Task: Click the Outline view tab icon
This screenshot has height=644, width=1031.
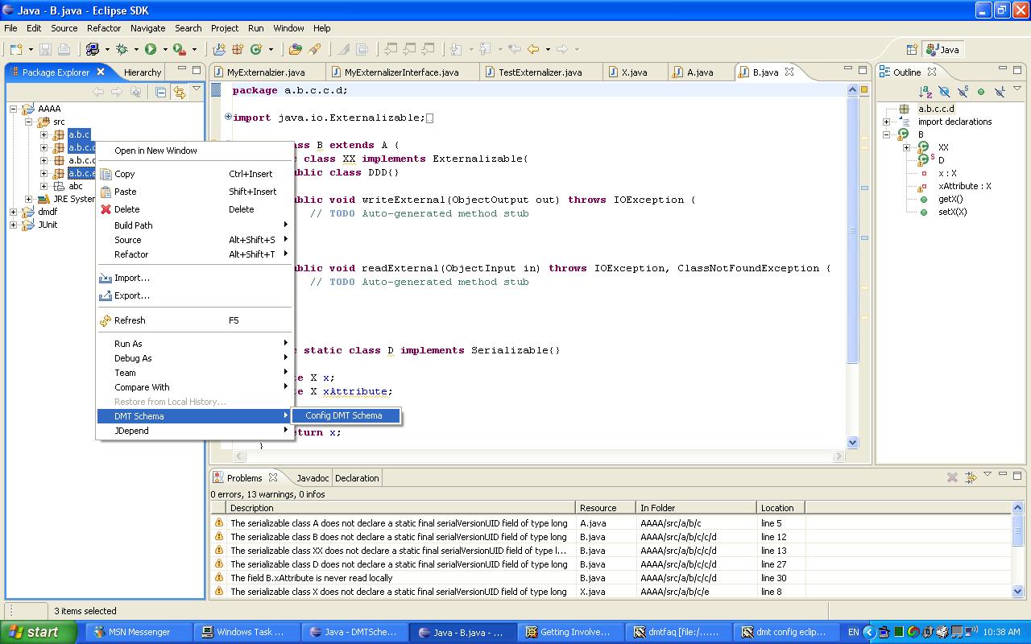Action: [884, 72]
